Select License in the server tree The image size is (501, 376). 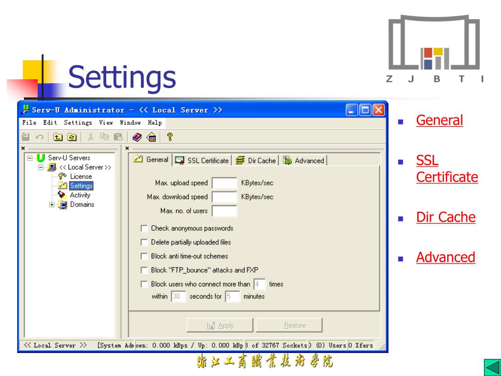click(81, 176)
